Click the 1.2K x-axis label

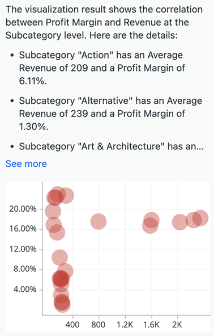click(125, 325)
